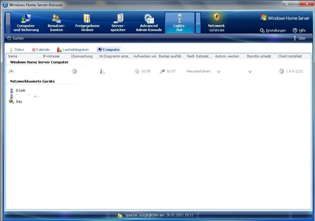The height and width of the screenshot is (221, 315).
Task: Select the Lights-Out tab
Action: [180, 23]
